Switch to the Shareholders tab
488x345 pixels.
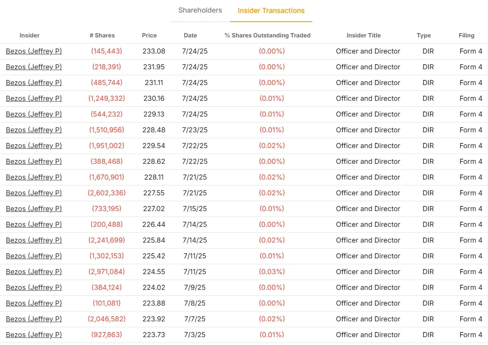[x=200, y=10]
